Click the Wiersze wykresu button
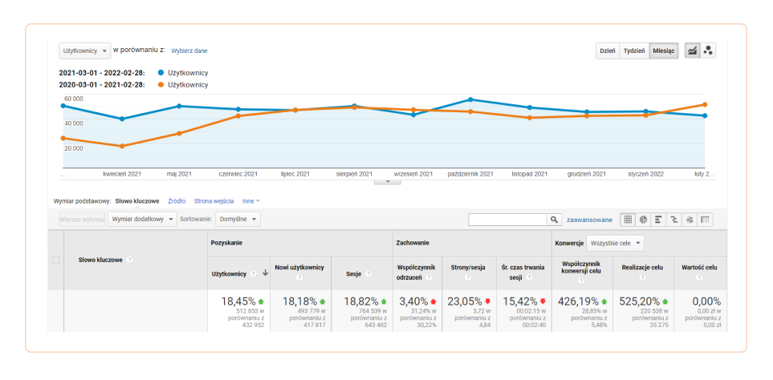This screenshot has width=773, height=380. [83, 220]
